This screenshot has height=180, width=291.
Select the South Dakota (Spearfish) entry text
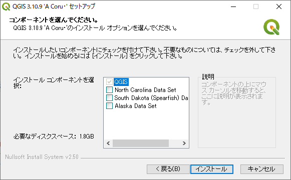(151, 98)
